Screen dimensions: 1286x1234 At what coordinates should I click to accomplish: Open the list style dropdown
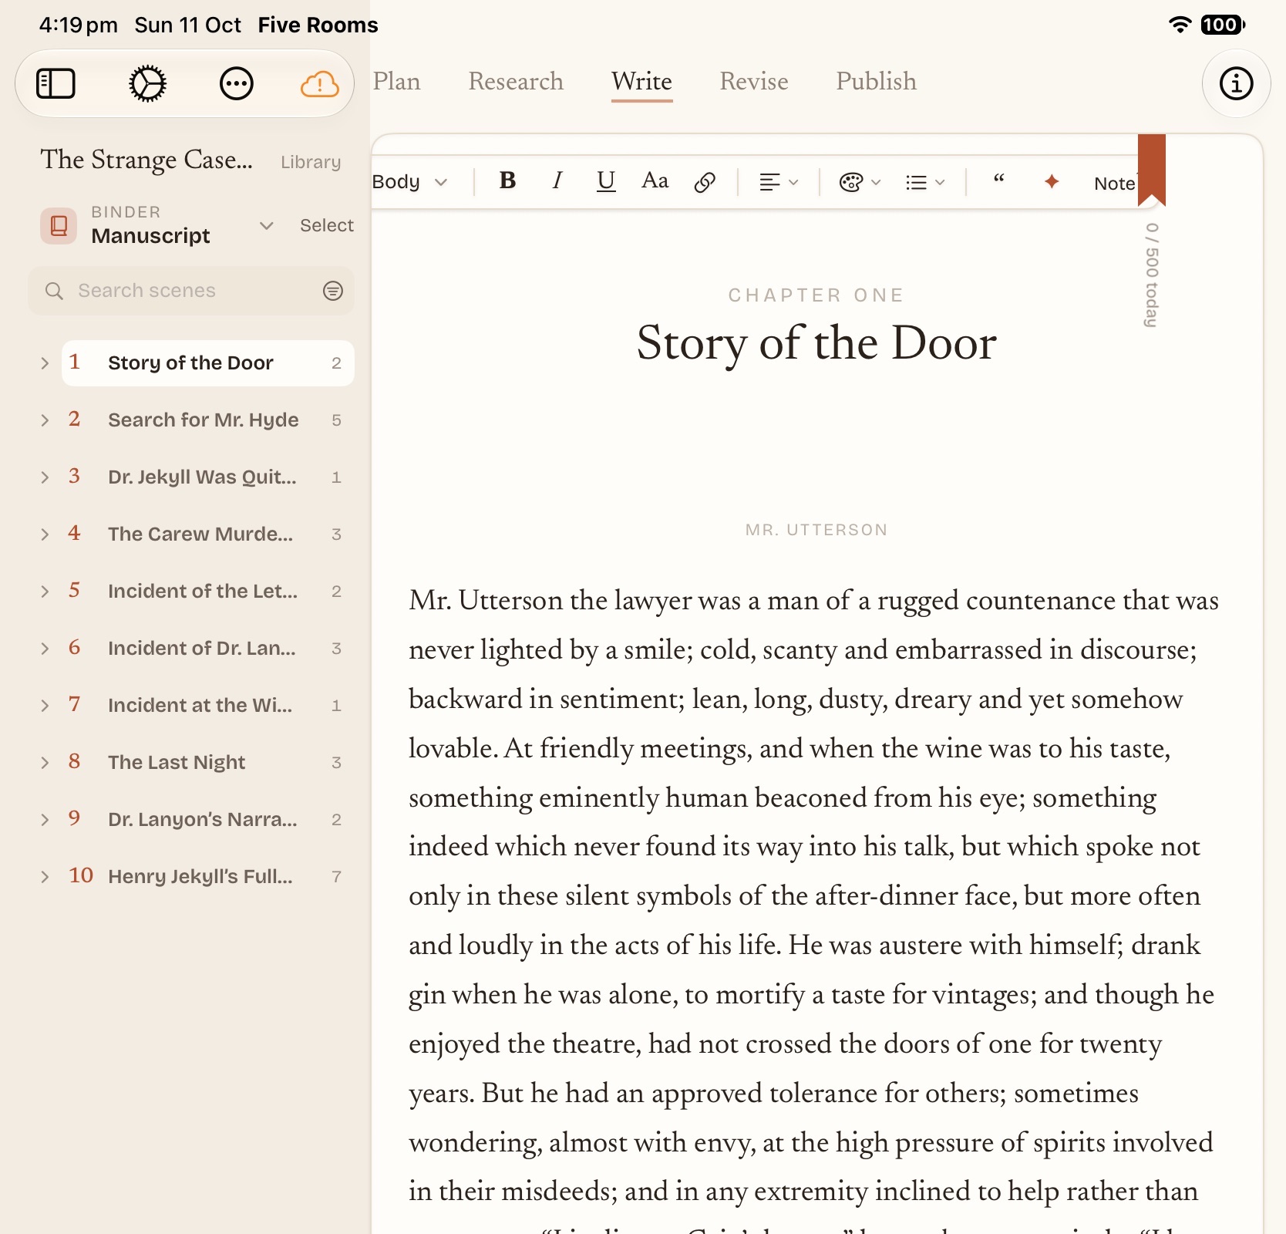(925, 182)
